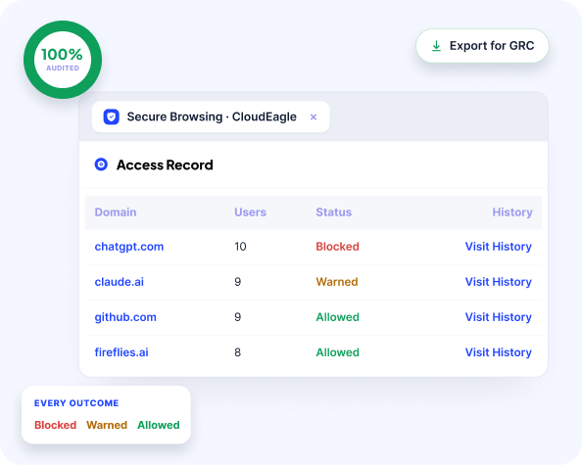Screen dimensions: 582x465
Task: Open the github.com domain link
Action: [x=125, y=317]
